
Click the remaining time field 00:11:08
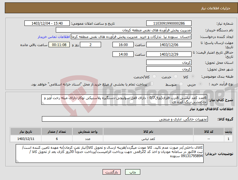[59, 45]
